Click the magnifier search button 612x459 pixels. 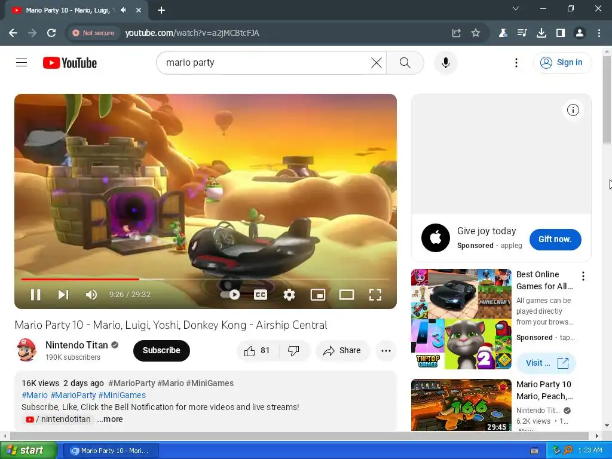point(405,62)
